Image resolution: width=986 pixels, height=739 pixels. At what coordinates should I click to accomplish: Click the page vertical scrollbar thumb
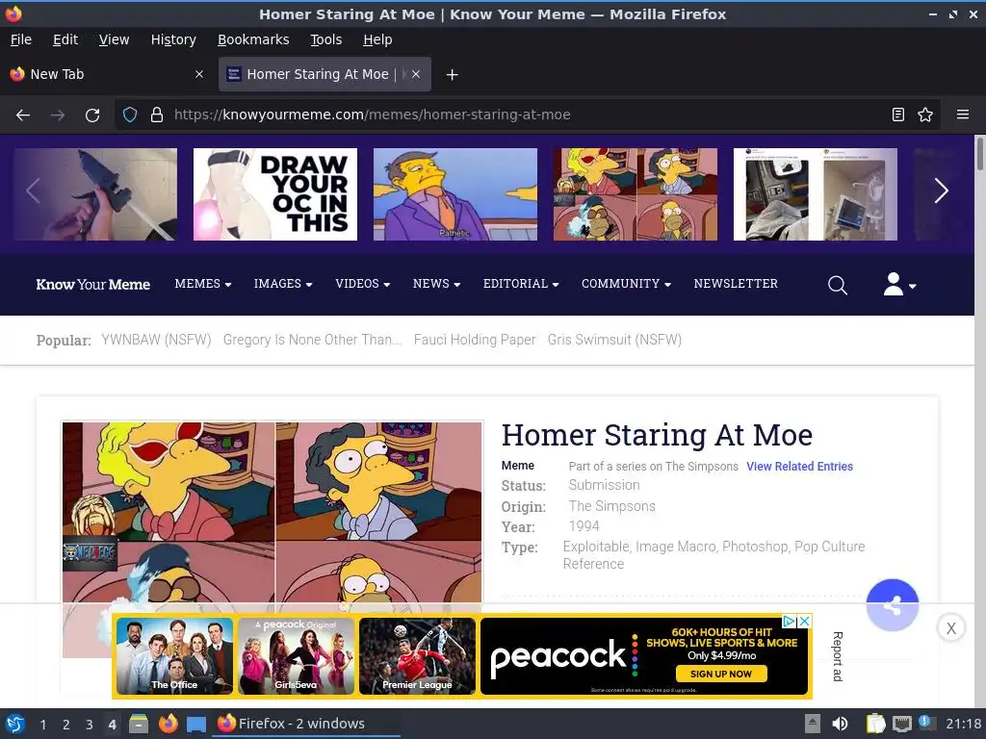(x=979, y=153)
